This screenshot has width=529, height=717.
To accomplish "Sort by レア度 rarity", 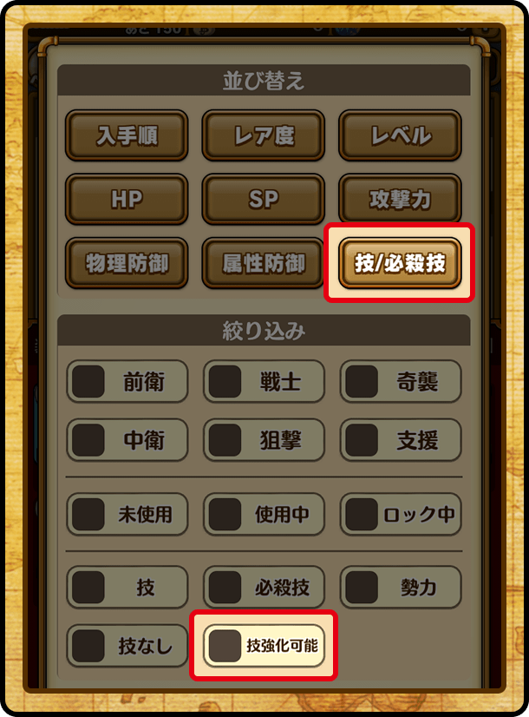I will click(263, 135).
